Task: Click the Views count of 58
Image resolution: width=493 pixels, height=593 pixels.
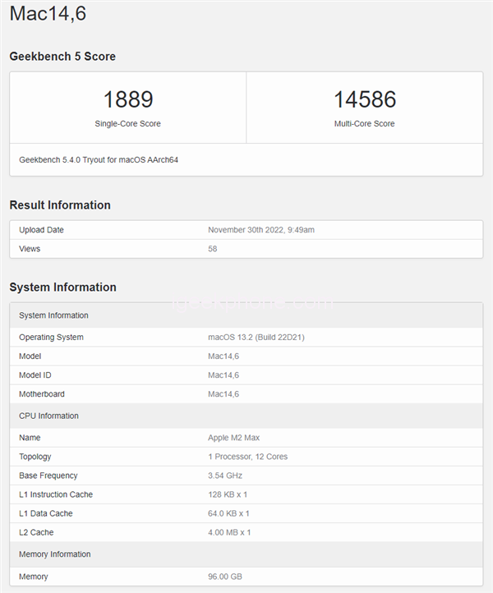Action: [213, 249]
